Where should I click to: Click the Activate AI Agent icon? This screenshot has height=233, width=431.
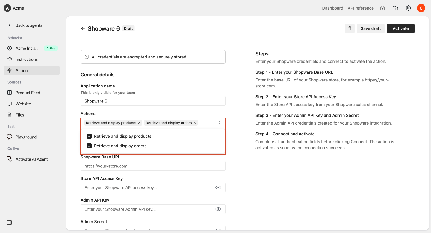[10, 159]
